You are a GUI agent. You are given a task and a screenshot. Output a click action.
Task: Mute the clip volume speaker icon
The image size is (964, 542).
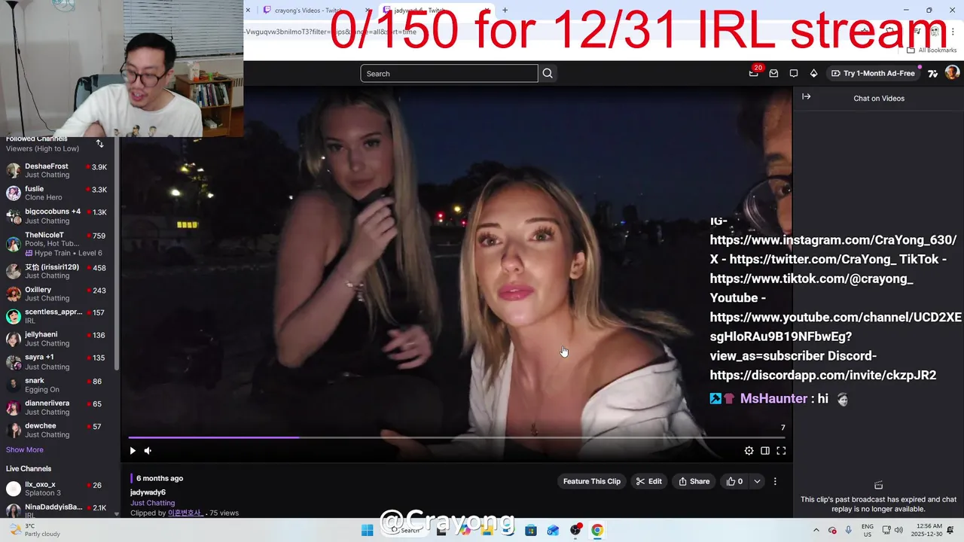point(148,451)
